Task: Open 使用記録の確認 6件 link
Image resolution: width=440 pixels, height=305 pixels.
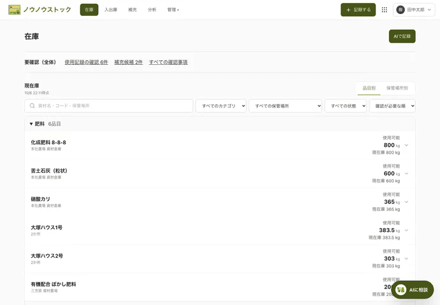Action: 86,62
